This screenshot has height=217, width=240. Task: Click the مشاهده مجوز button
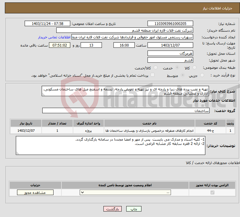click(35, 192)
